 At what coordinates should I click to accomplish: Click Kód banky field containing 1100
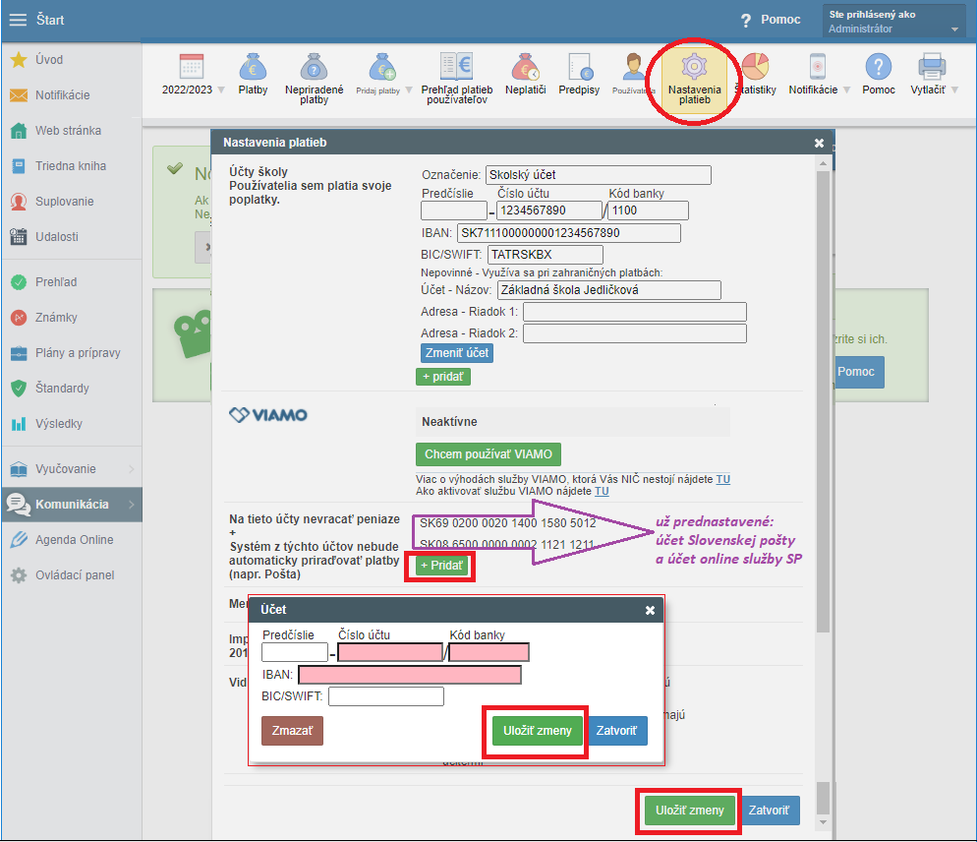click(x=648, y=210)
